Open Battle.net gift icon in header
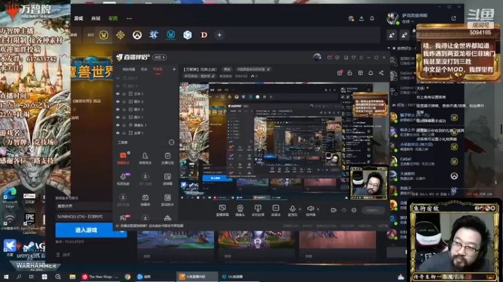The height and width of the screenshot is (282, 503). click(x=351, y=19)
